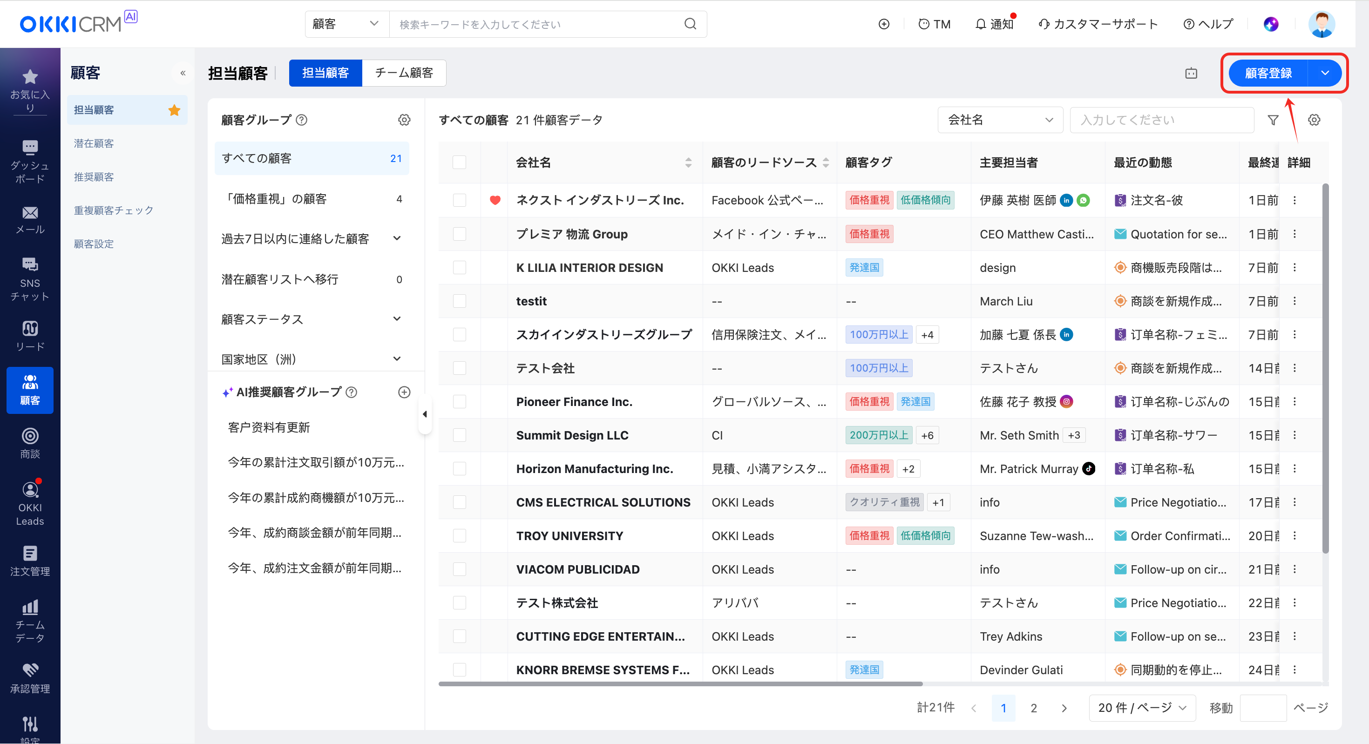Switch to the チーム顧客 tab

404,73
